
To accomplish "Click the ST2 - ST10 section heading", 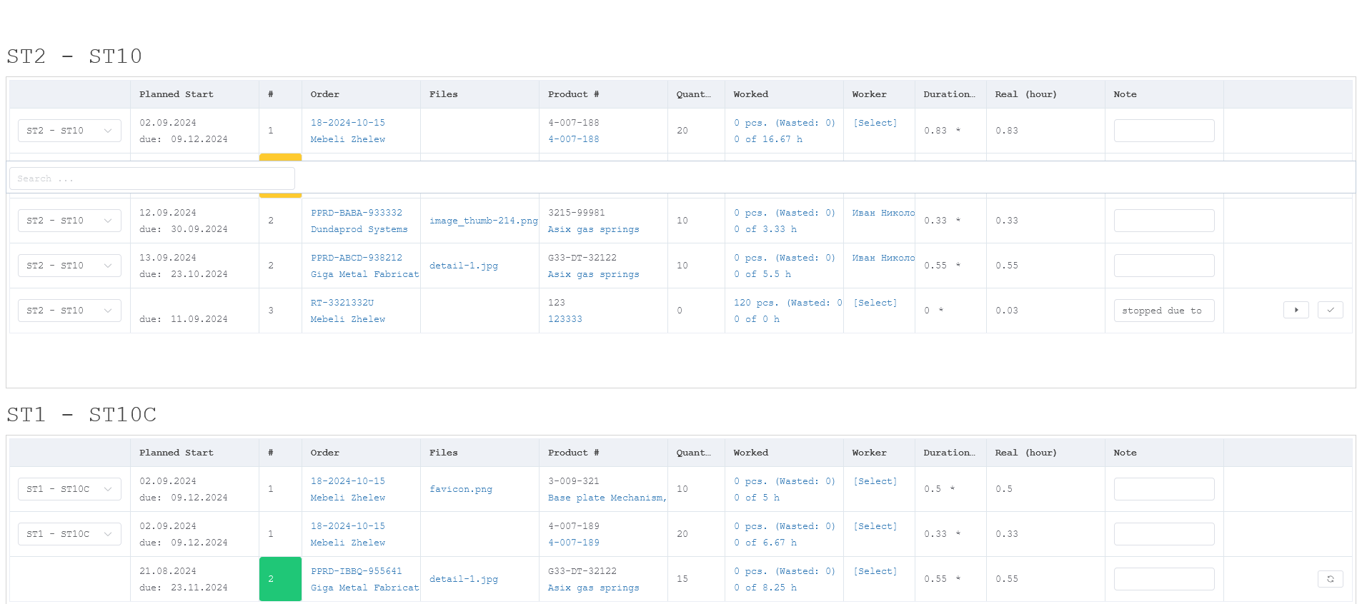I will [74, 56].
